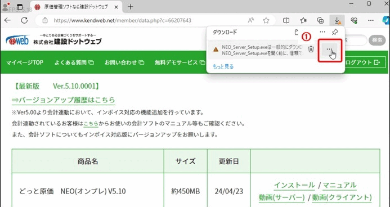Open the マニュアル link for NEO V5.10
Screen dimensions: 390x207
point(339,185)
